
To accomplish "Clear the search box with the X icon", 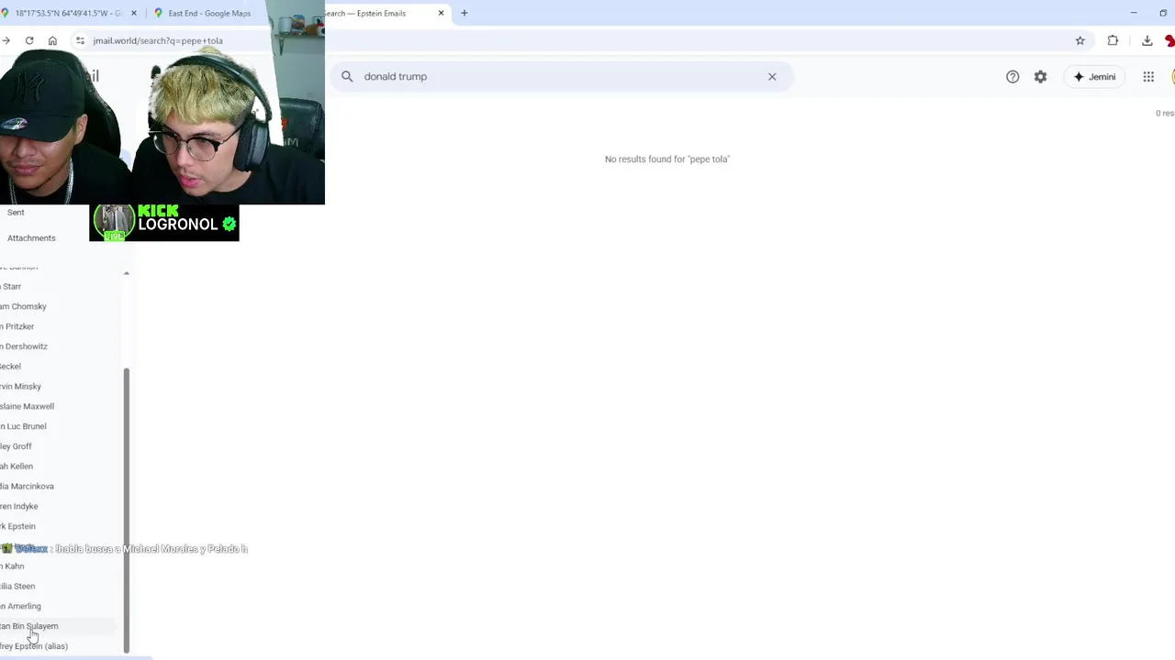I will pos(772,76).
